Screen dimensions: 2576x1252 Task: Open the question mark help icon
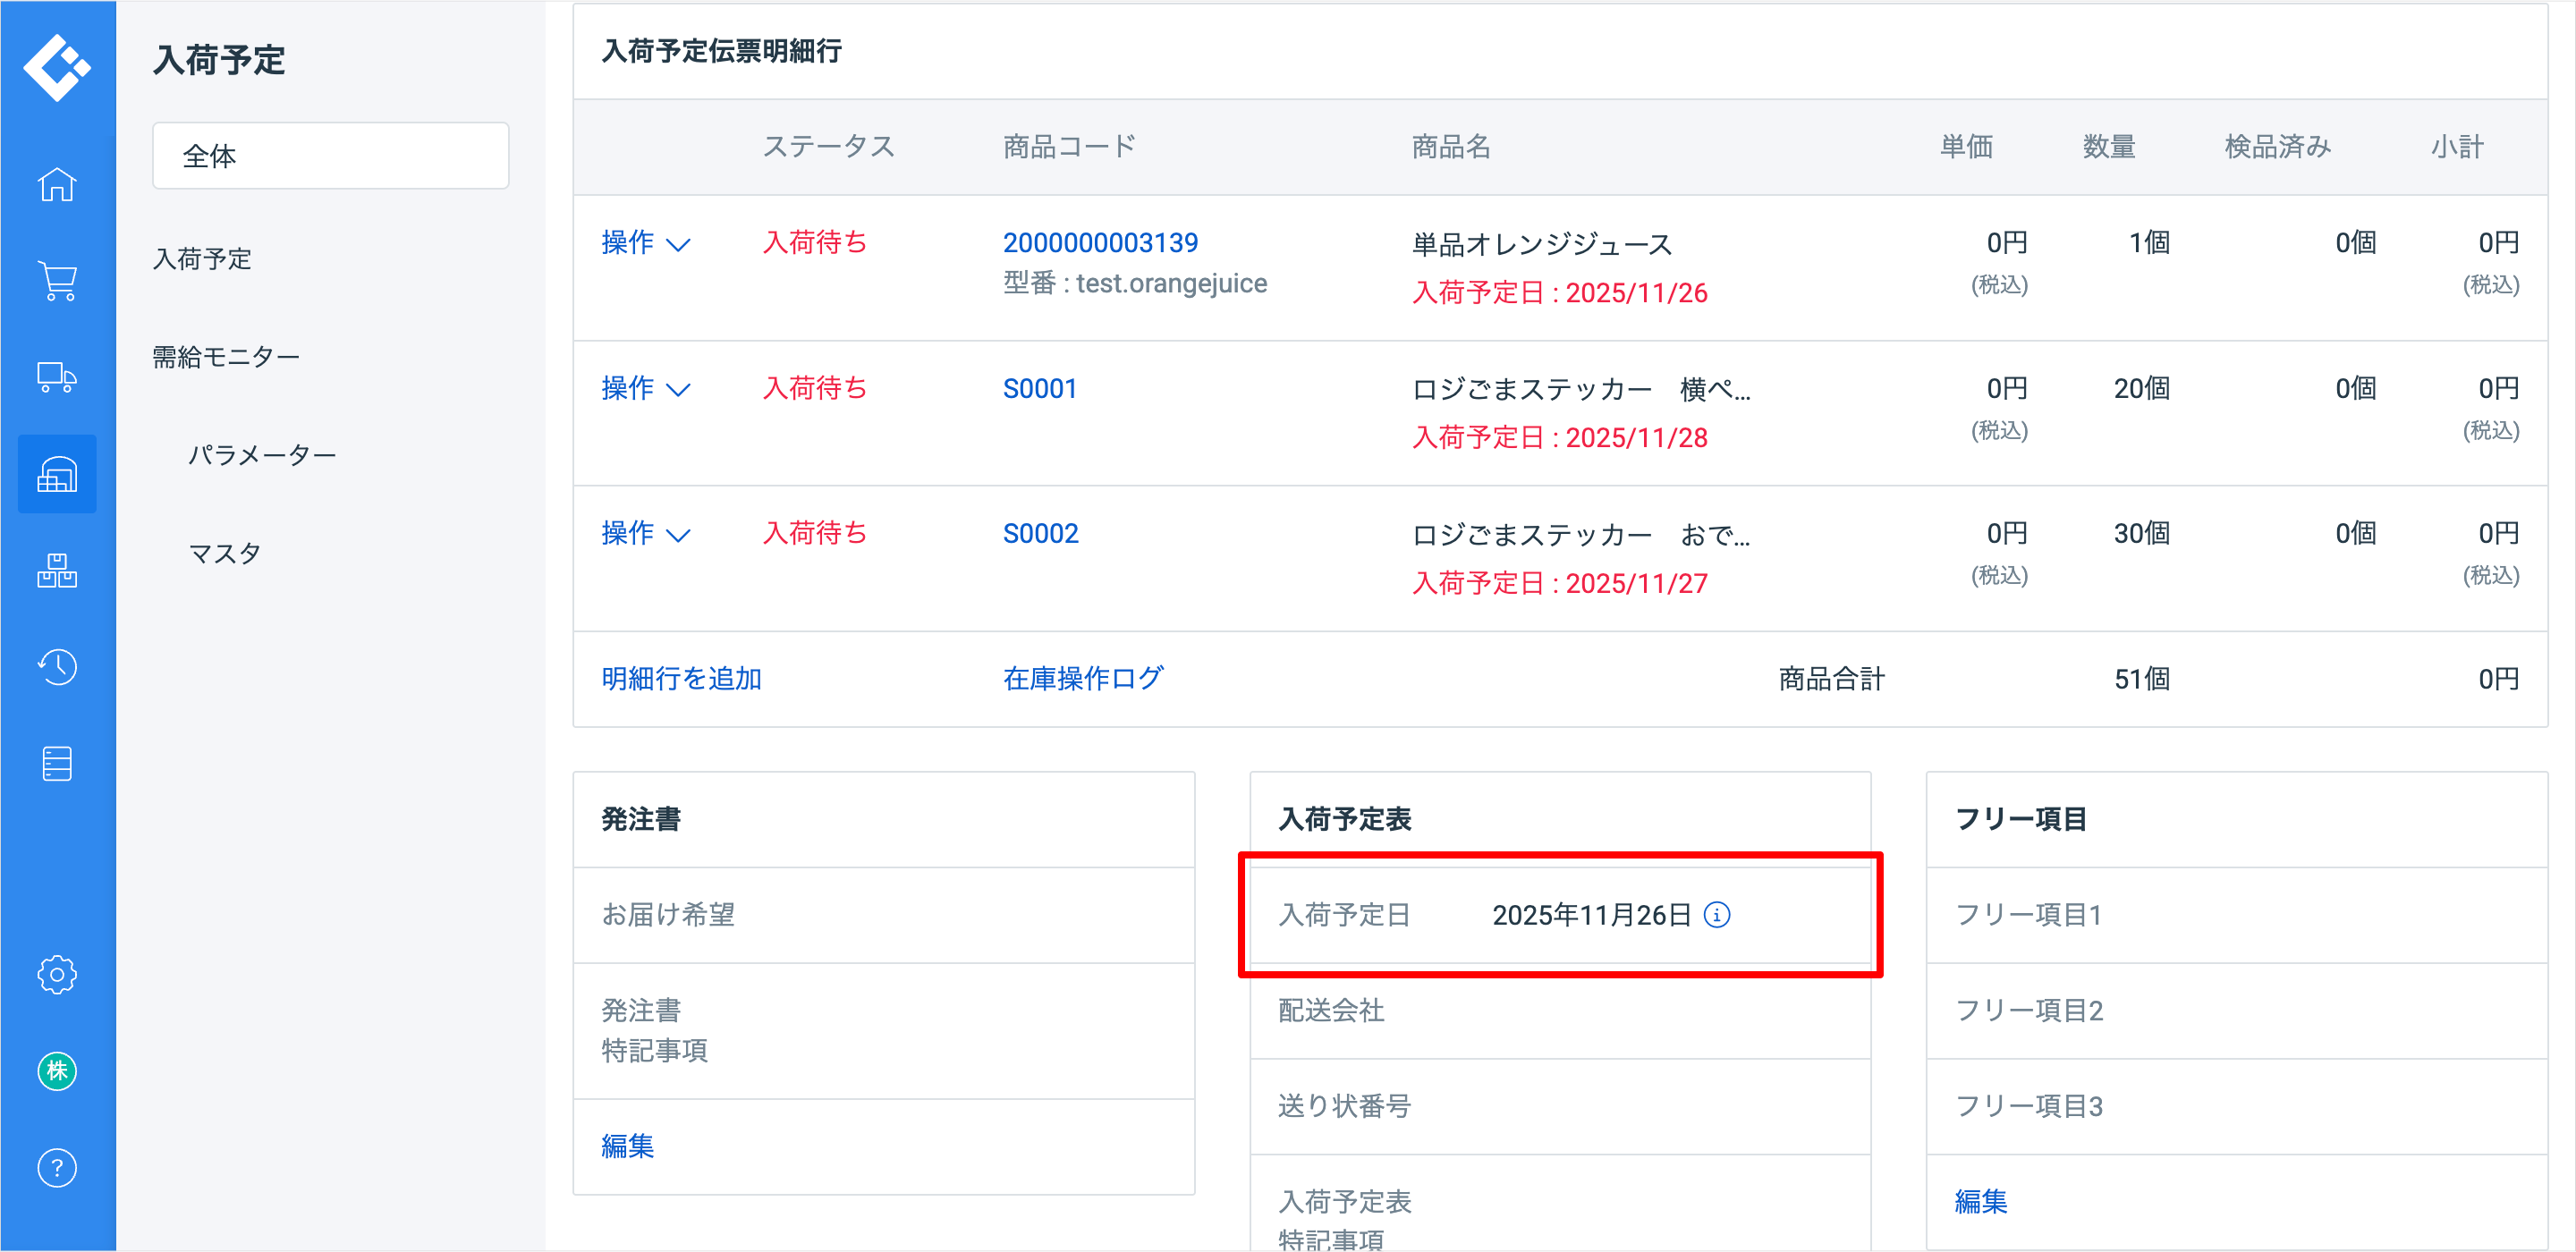point(57,1167)
